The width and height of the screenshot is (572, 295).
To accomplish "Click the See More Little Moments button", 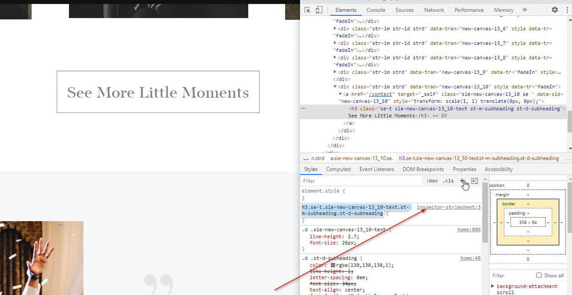I will (158, 92).
